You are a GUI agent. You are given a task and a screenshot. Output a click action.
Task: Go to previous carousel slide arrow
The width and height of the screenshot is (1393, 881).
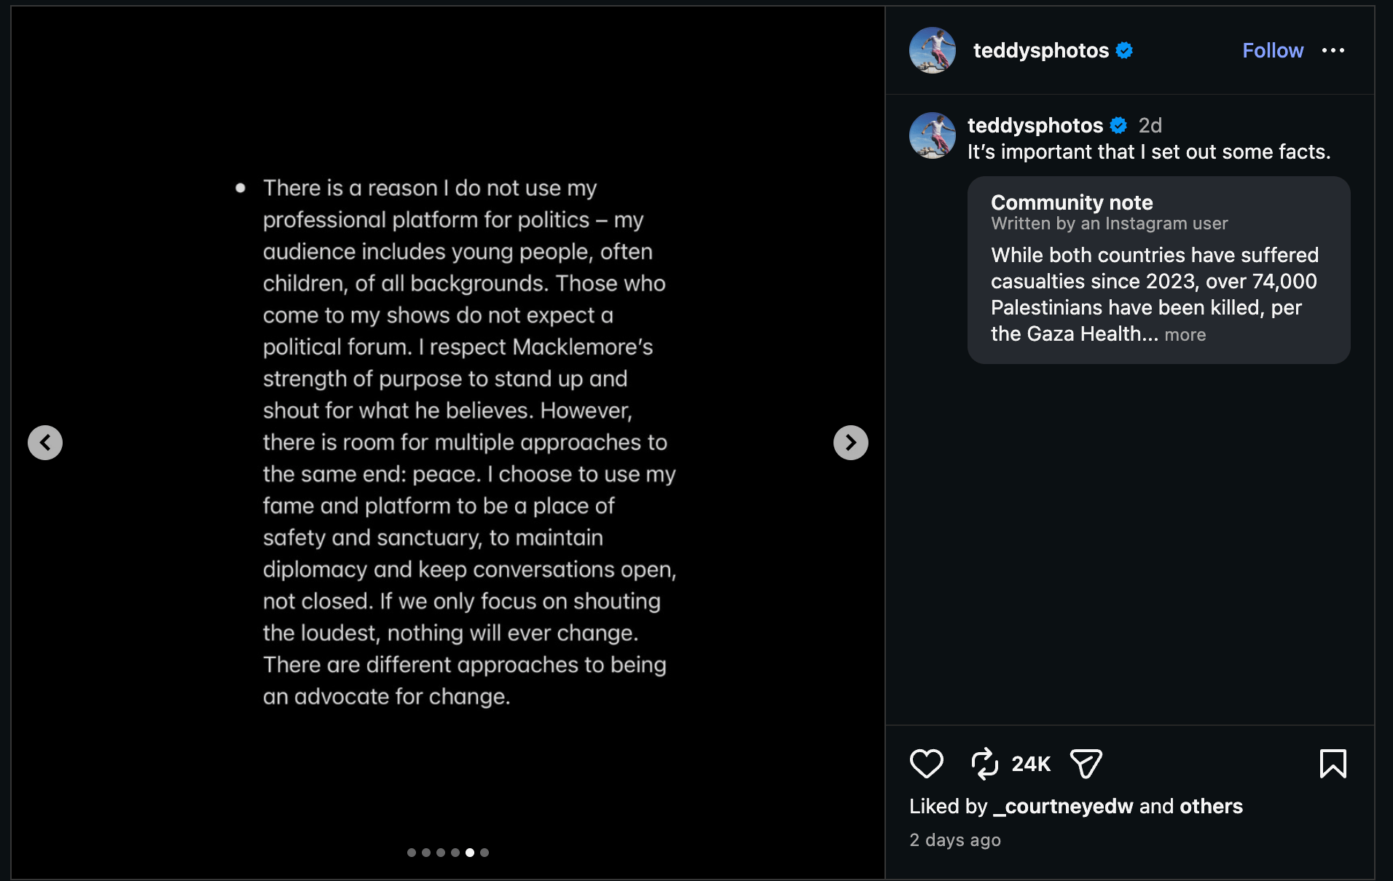[x=45, y=443]
